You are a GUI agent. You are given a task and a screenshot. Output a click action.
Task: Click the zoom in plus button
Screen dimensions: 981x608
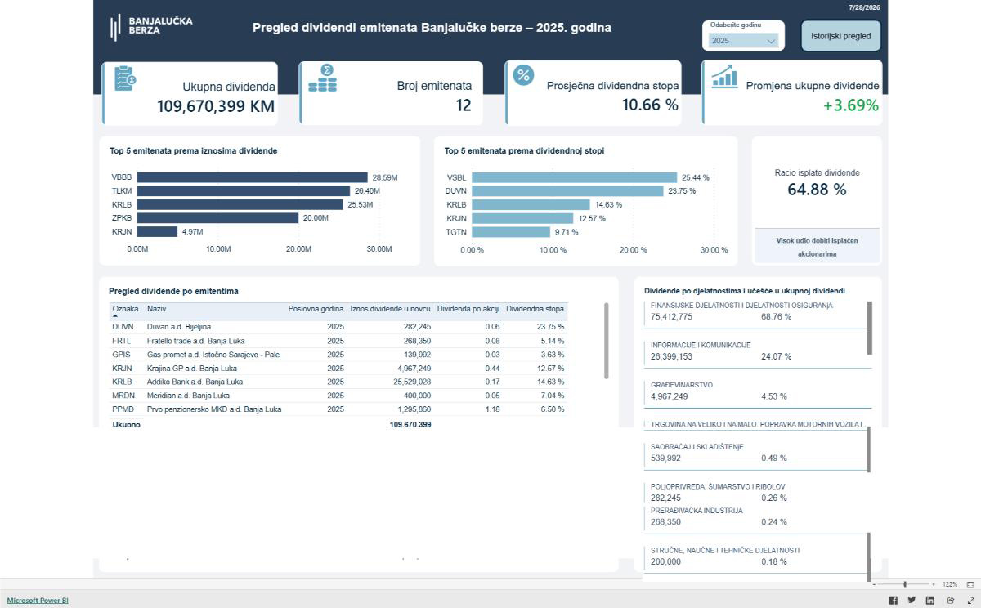934,584
